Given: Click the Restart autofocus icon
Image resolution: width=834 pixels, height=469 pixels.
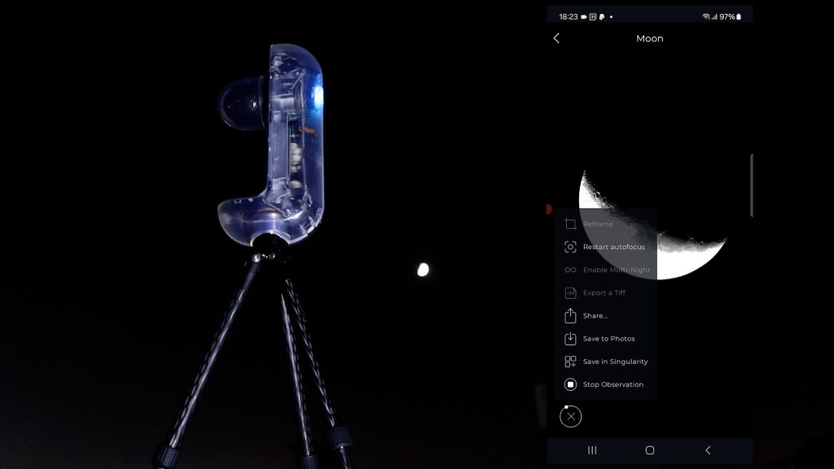Looking at the screenshot, I should [570, 247].
